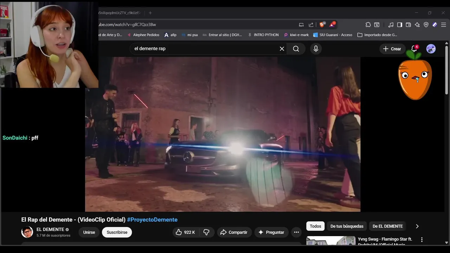Clear the YouTube search box with X
The image size is (450, 253).
click(x=282, y=49)
